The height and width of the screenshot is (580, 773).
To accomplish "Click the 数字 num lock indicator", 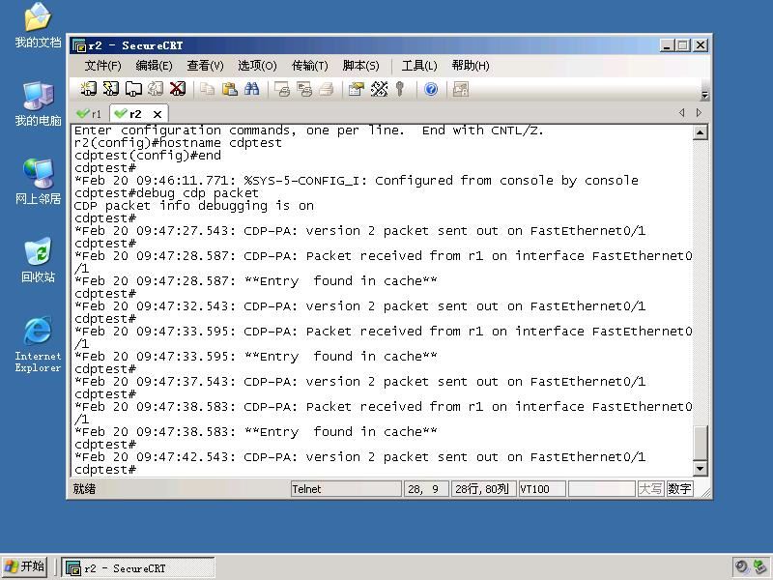I will click(x=679, y=489).
